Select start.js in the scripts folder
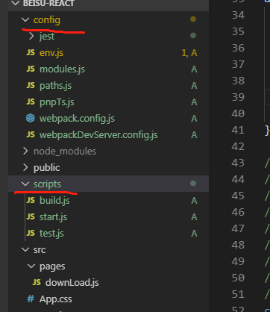 [53, 217]
